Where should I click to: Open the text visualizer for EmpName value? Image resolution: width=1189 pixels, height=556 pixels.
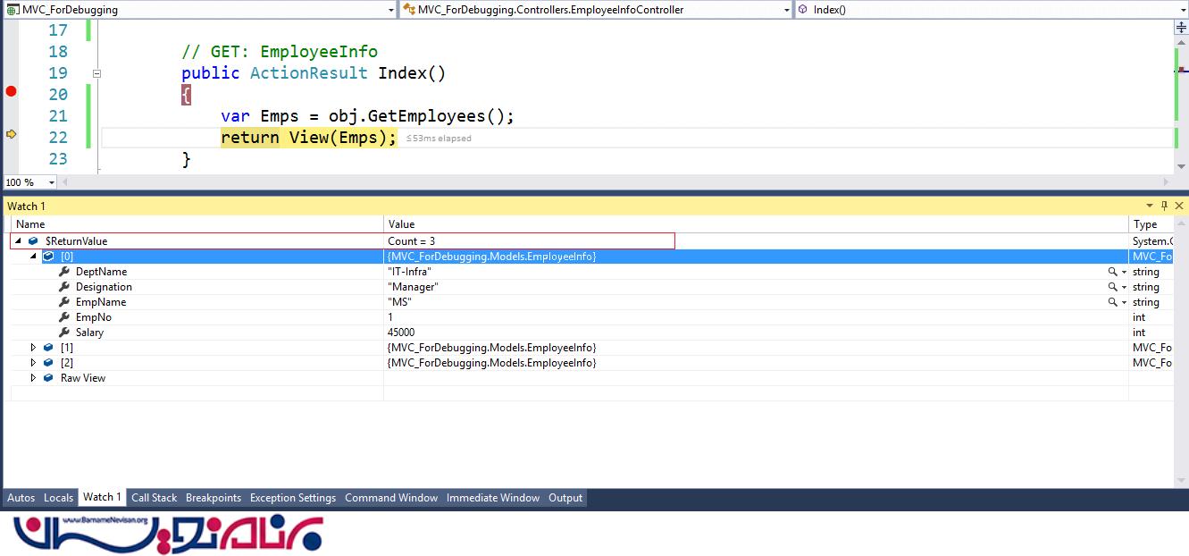1112,302
